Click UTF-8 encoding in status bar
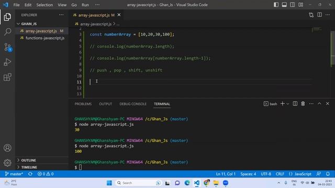335x188 pixels. click(266, 174)
